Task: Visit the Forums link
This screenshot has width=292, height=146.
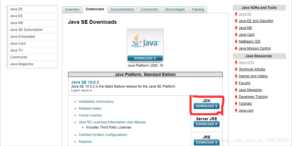Action: coord(245,83)
